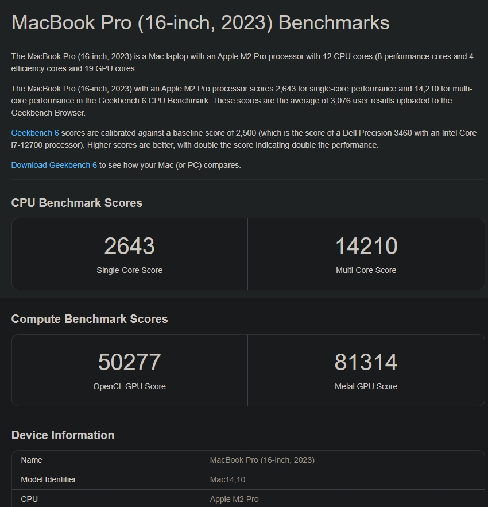
Task: Click the Metal GPU Score 81314
Action: [x=366, y=362]
